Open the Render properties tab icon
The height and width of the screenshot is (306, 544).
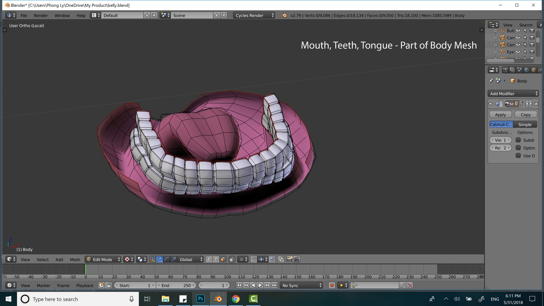(x=505, y=70)
